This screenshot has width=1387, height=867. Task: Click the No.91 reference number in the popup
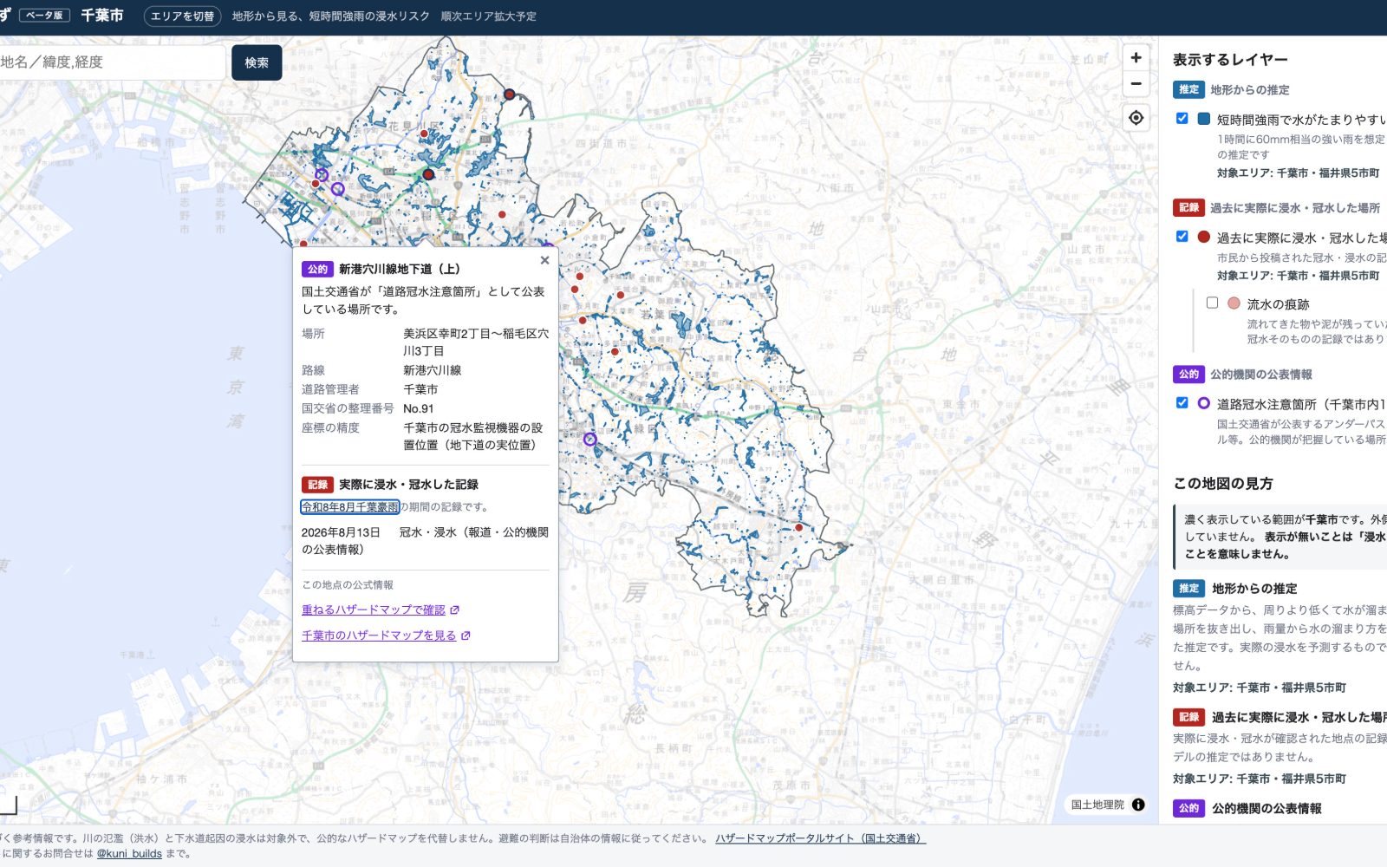(419, 408)
